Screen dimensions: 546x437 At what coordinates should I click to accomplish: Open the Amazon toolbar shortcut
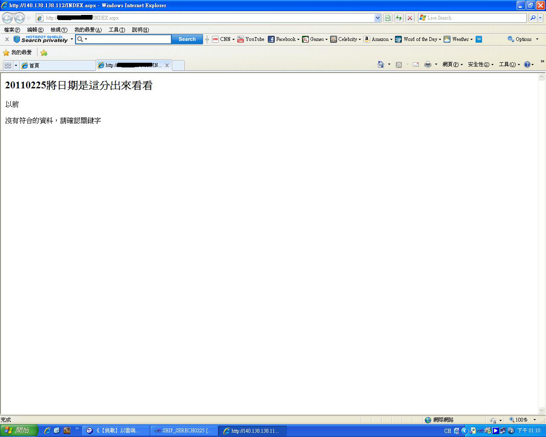pyautogui.click(x=378, y=39)
